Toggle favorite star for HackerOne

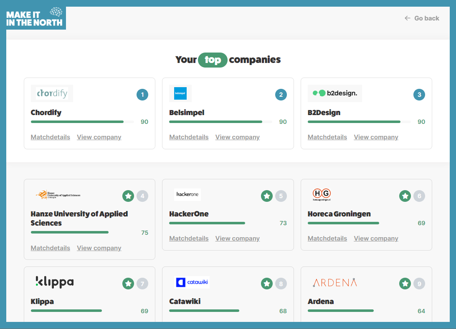pyautogui.click(x=267, y=196)
